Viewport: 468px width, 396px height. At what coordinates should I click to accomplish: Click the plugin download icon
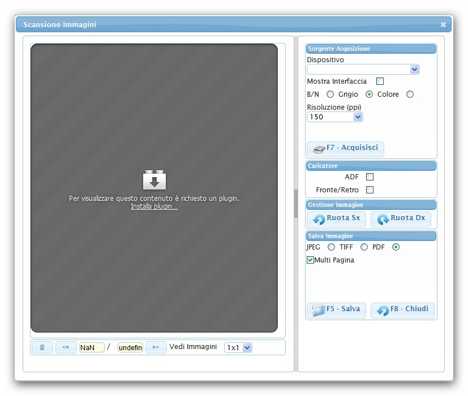(x=154, y=180)
